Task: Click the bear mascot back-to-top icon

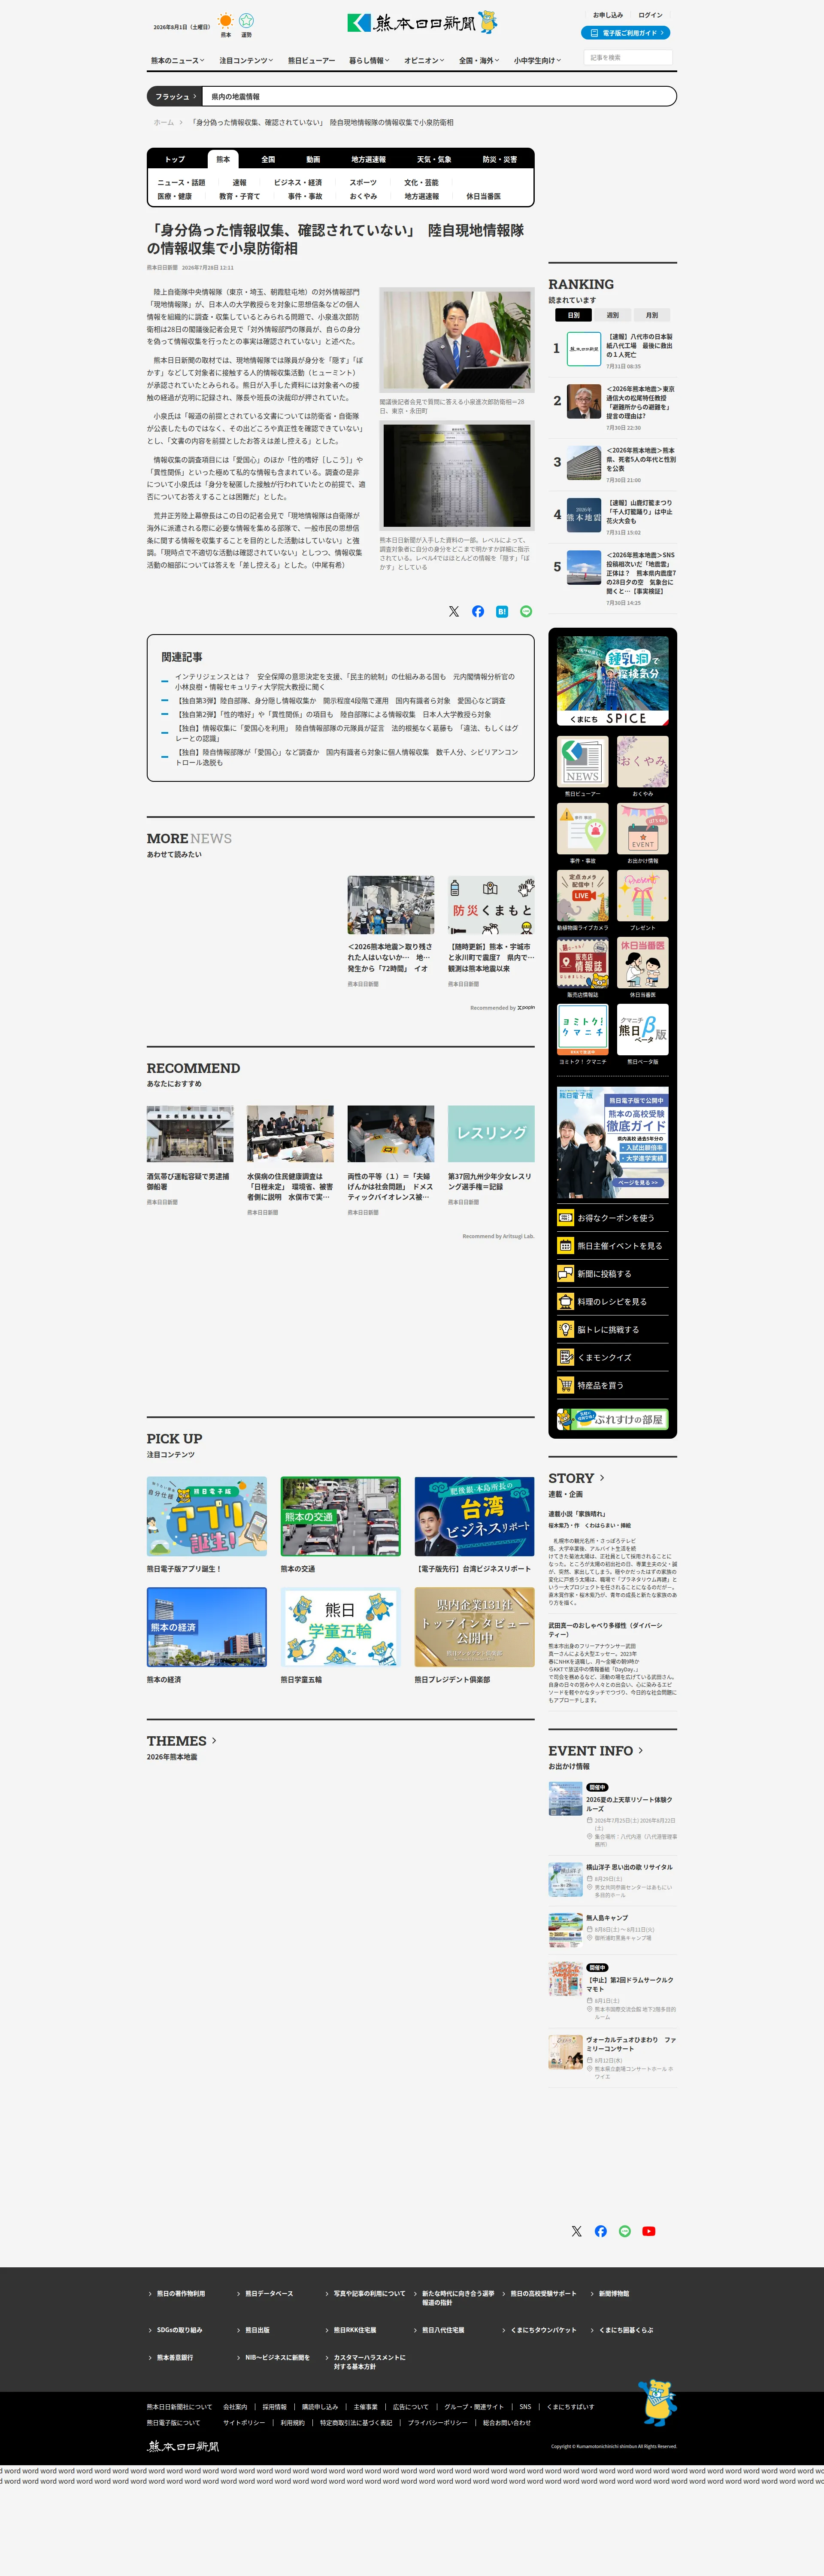Action: click(x=657, y=2403)
